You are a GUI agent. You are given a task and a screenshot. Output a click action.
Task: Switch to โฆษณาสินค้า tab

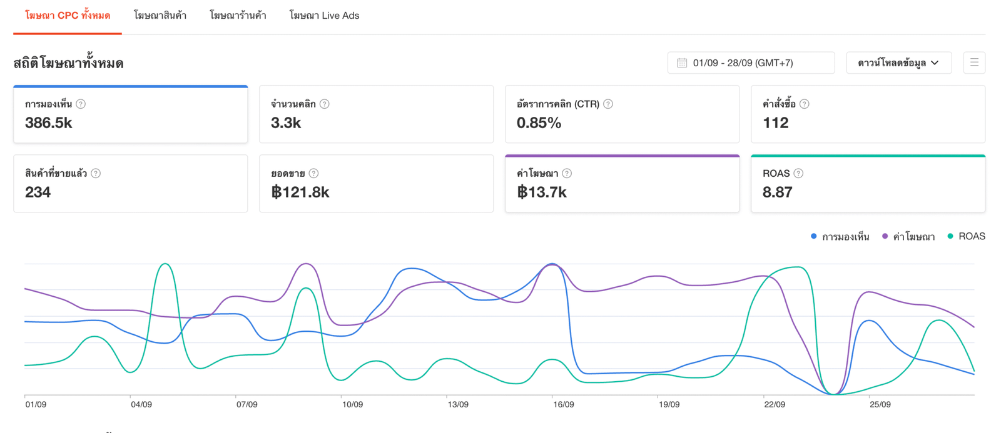[160, 16]
